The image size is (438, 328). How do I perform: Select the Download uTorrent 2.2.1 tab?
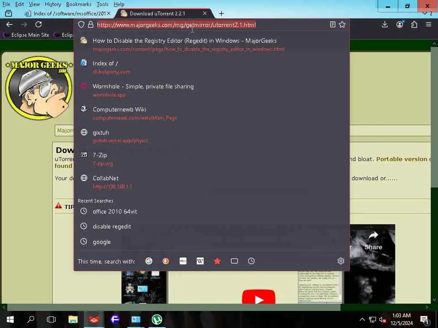coord(165,13)
